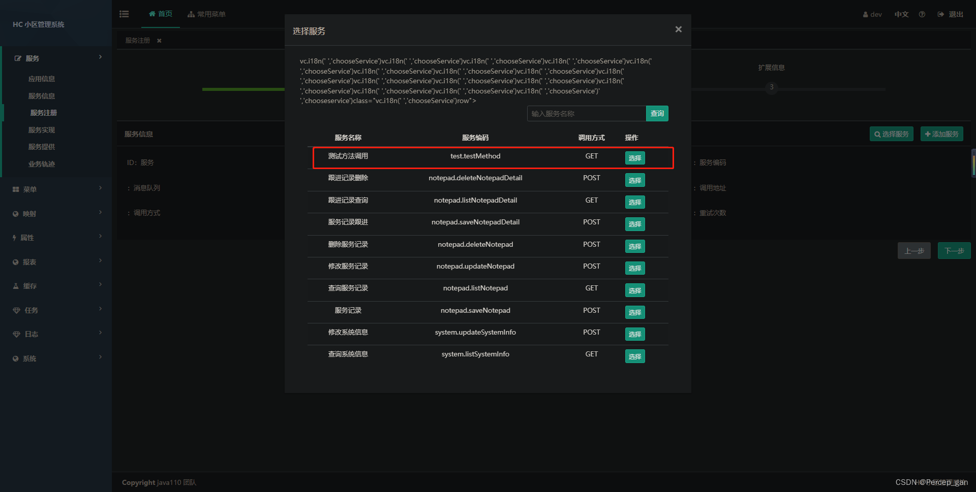
Task: Open 服务信息 in sidebar
Action: (x=42, y=96)
